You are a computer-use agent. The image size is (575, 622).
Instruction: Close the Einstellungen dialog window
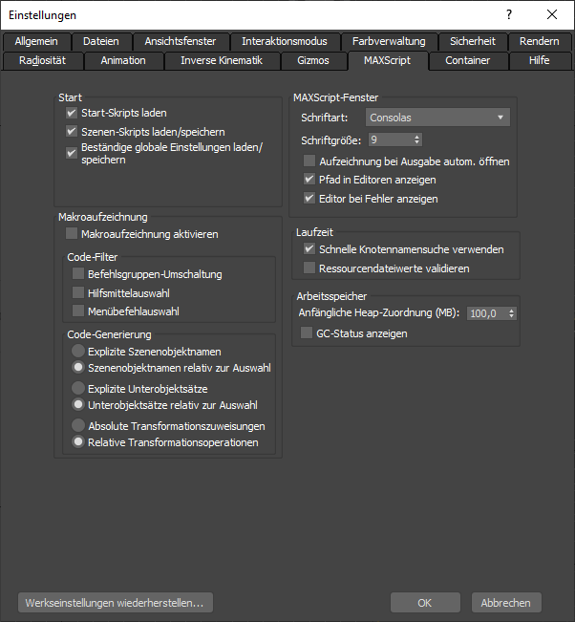[x=552, y=14]
